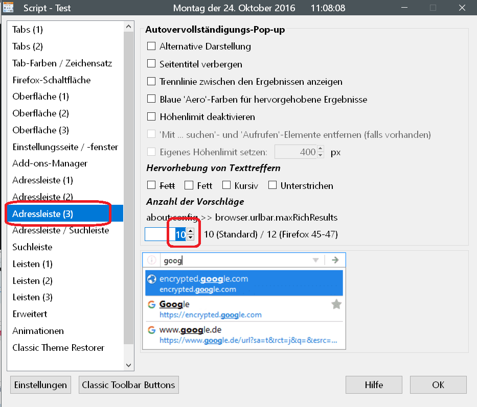Click the maxRichResults number field

click(x=166, y=234)
